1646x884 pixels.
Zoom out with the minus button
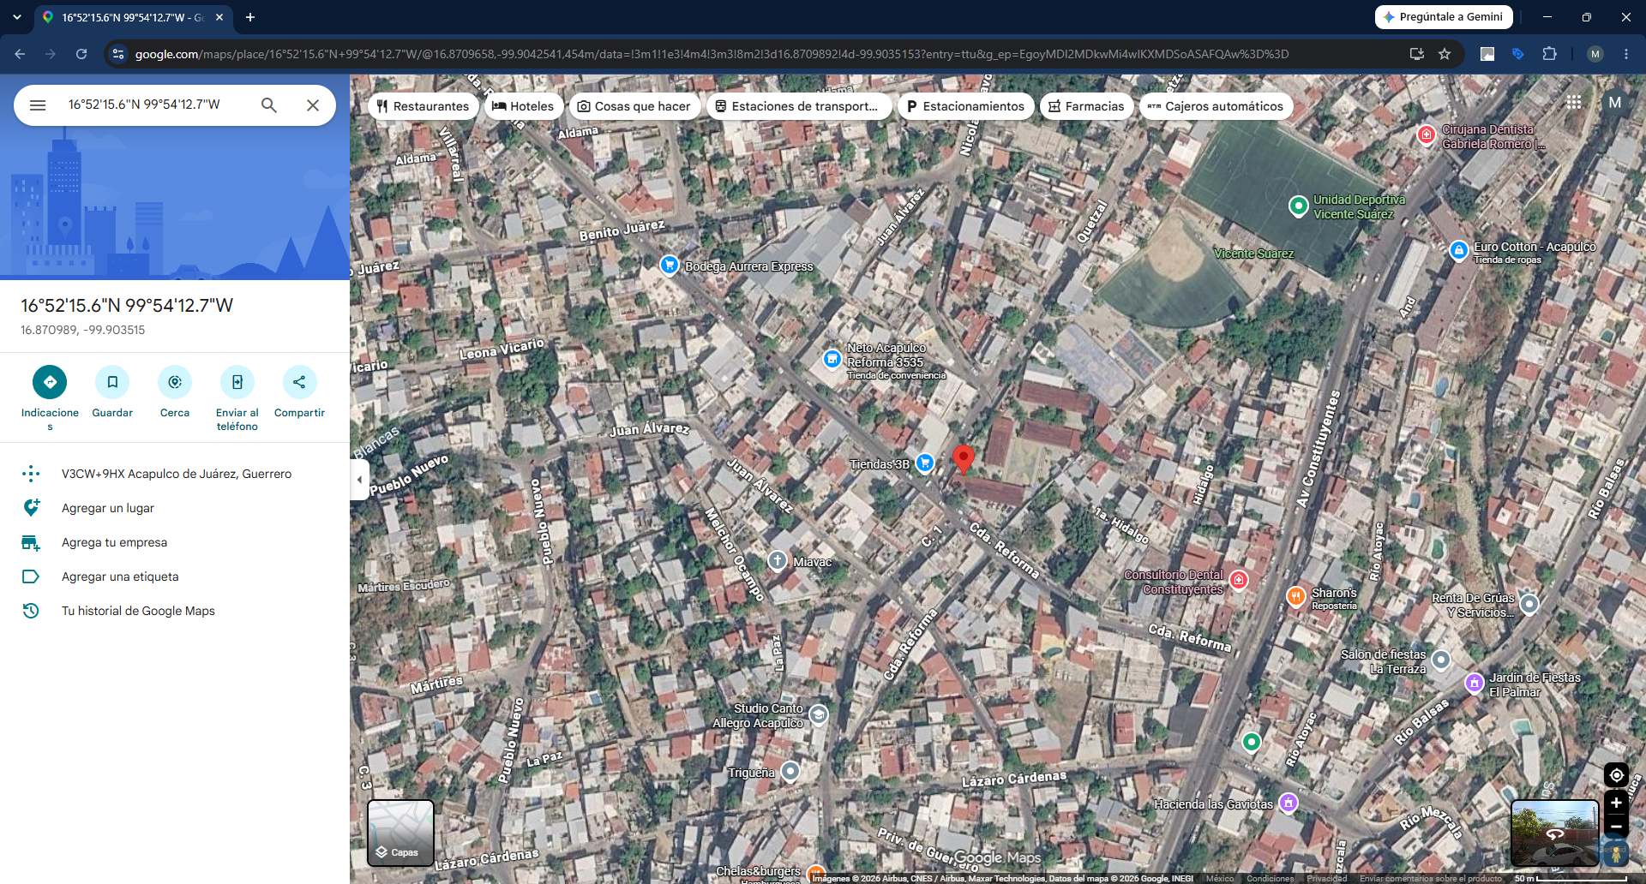pyautogui.click(x=1616, y=827)
